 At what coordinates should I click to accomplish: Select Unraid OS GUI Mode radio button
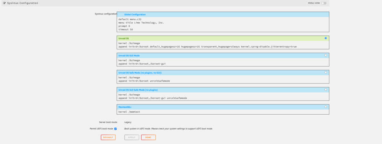coord(326,55)
